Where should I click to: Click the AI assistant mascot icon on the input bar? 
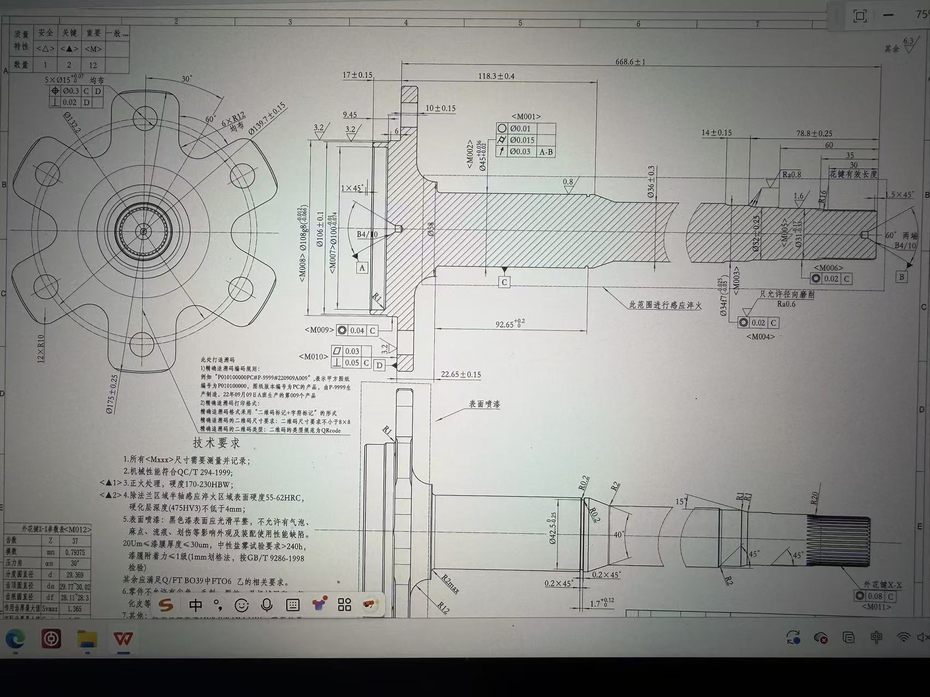pyautogui.click(x=371, y=604)
